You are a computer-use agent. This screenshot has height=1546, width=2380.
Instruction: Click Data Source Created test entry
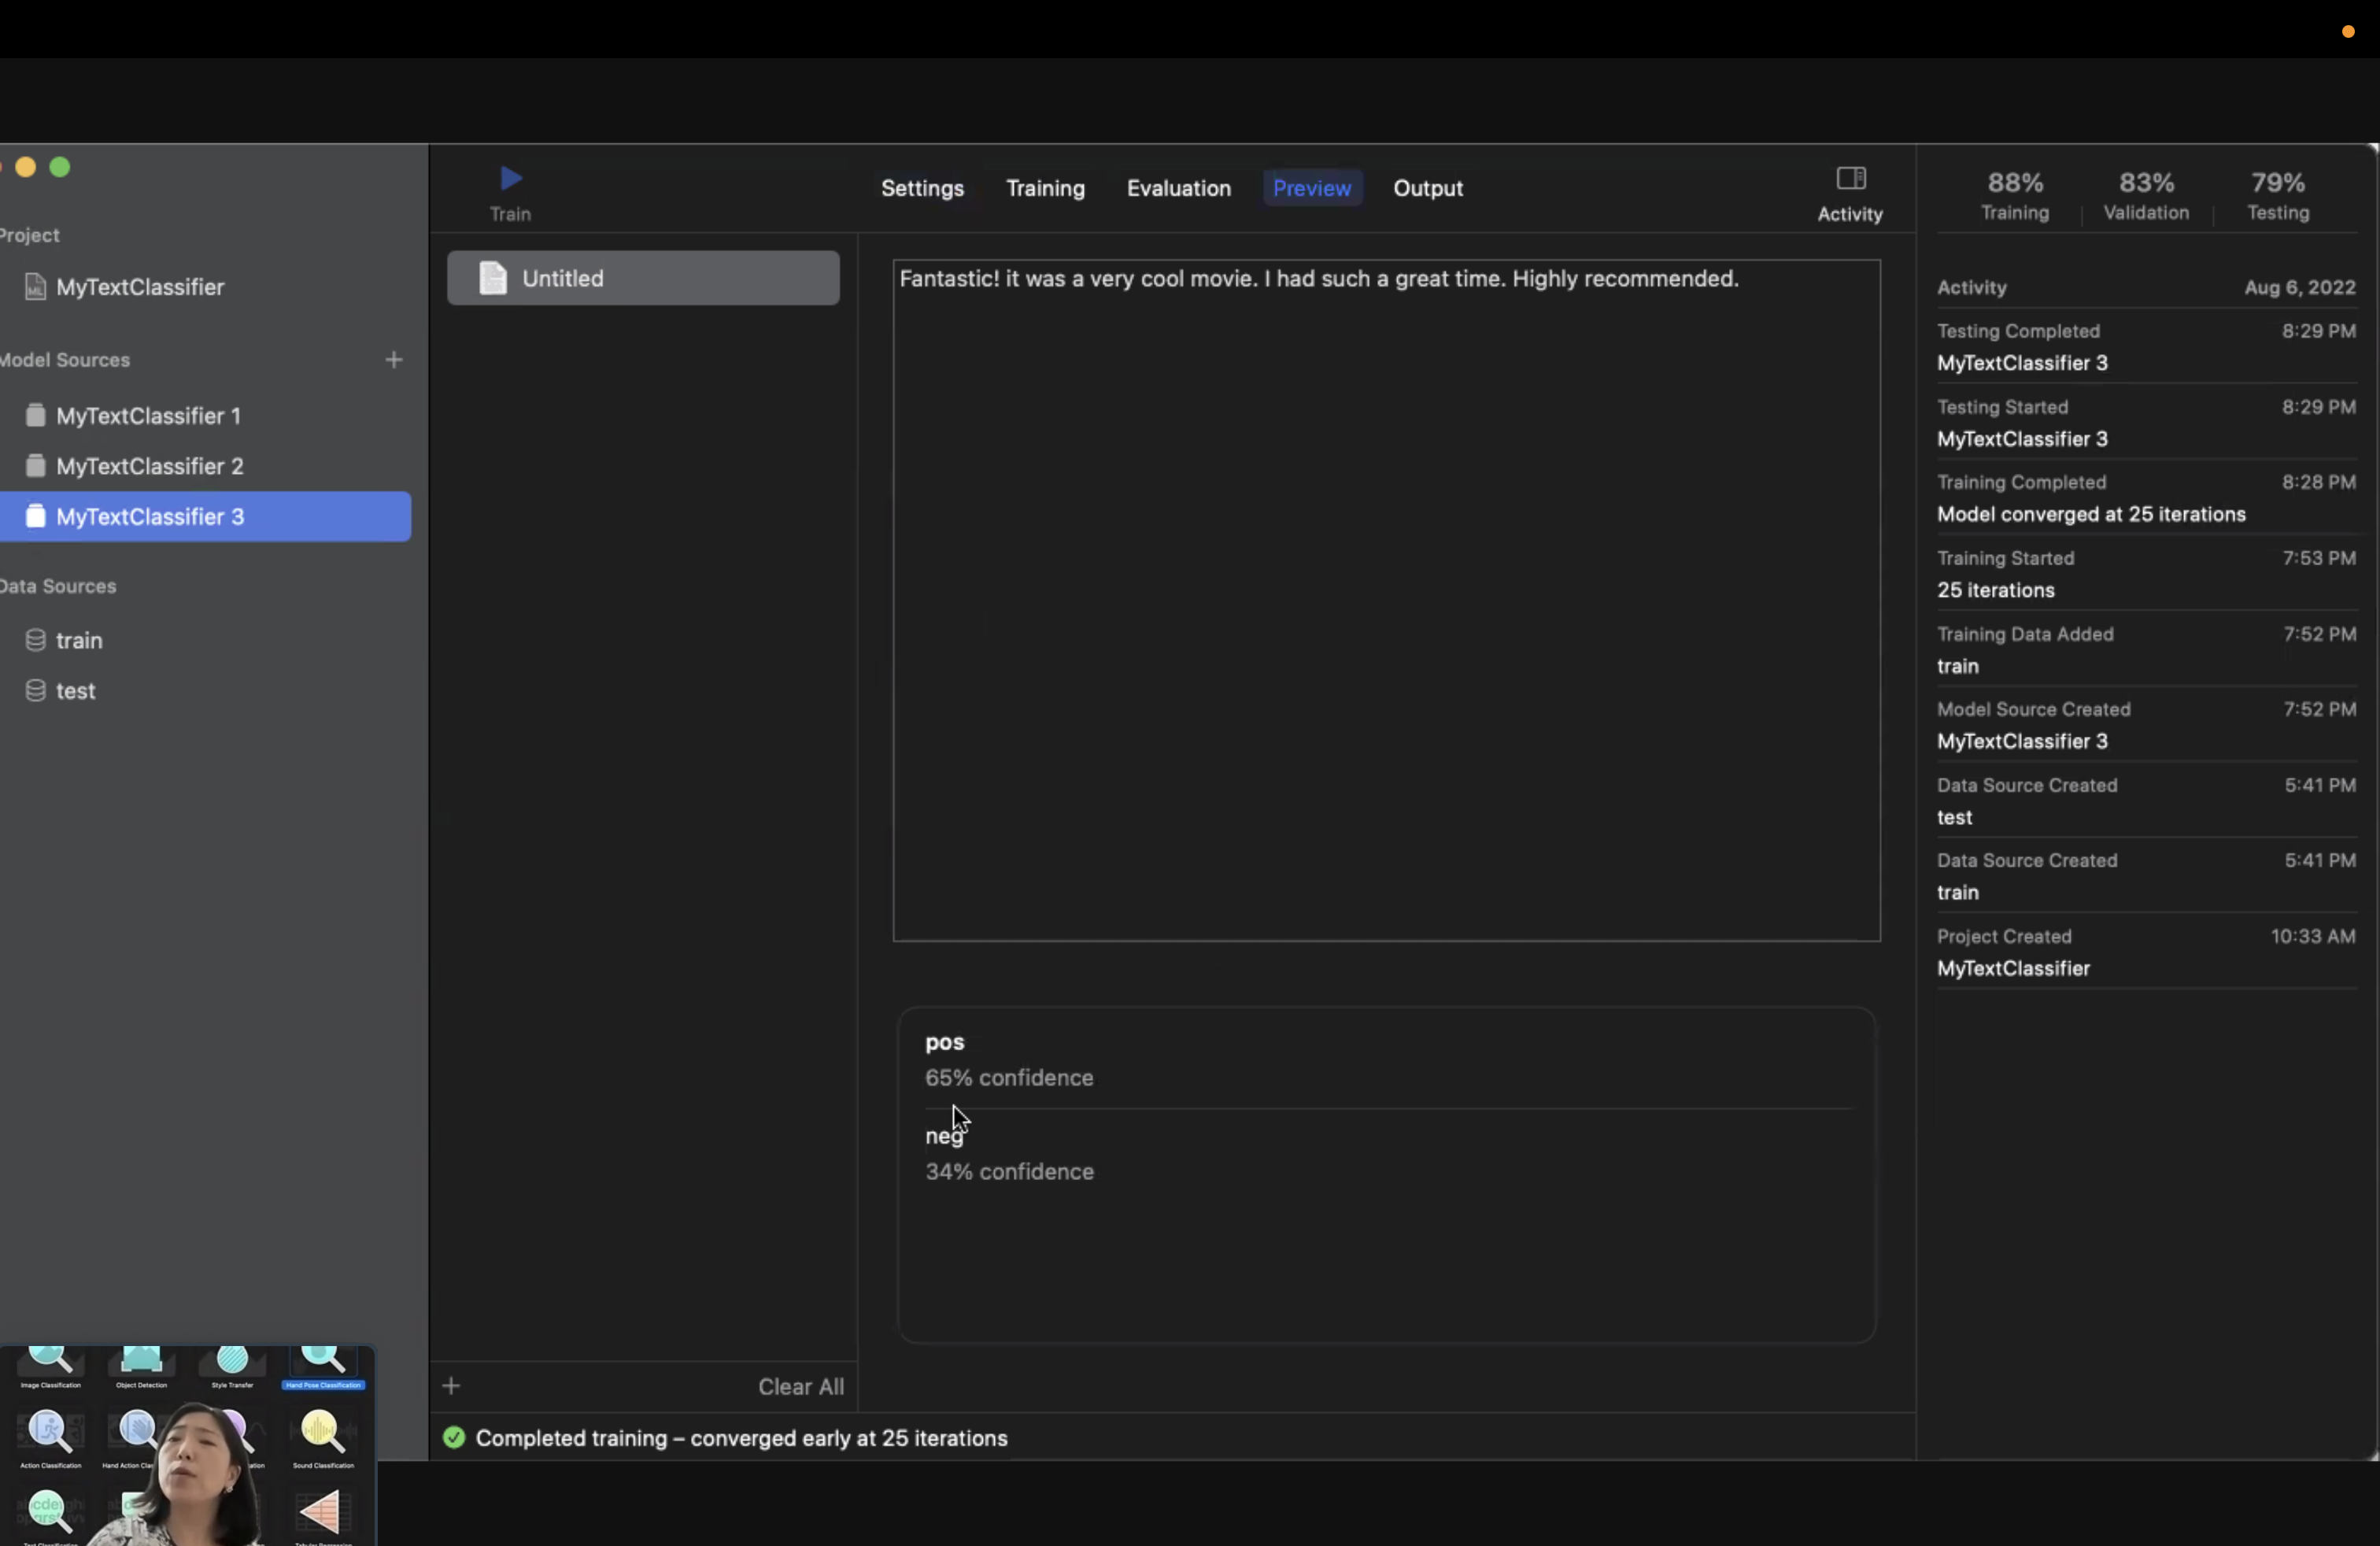point(2146,801)
